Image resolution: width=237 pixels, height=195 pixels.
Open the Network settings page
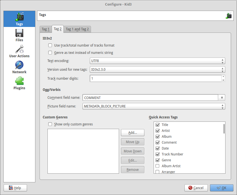tap(19, 67)
